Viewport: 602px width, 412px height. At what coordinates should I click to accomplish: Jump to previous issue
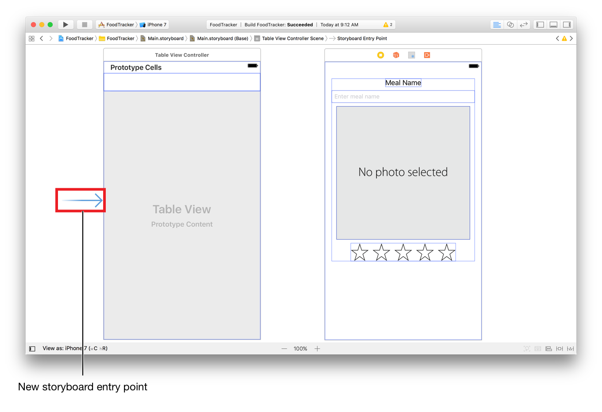pyautogui.click(x=557, y=38)
